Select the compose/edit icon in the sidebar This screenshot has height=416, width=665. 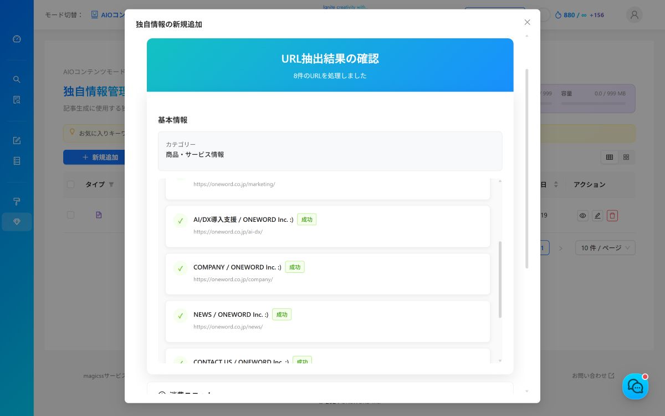click(16, 140)
